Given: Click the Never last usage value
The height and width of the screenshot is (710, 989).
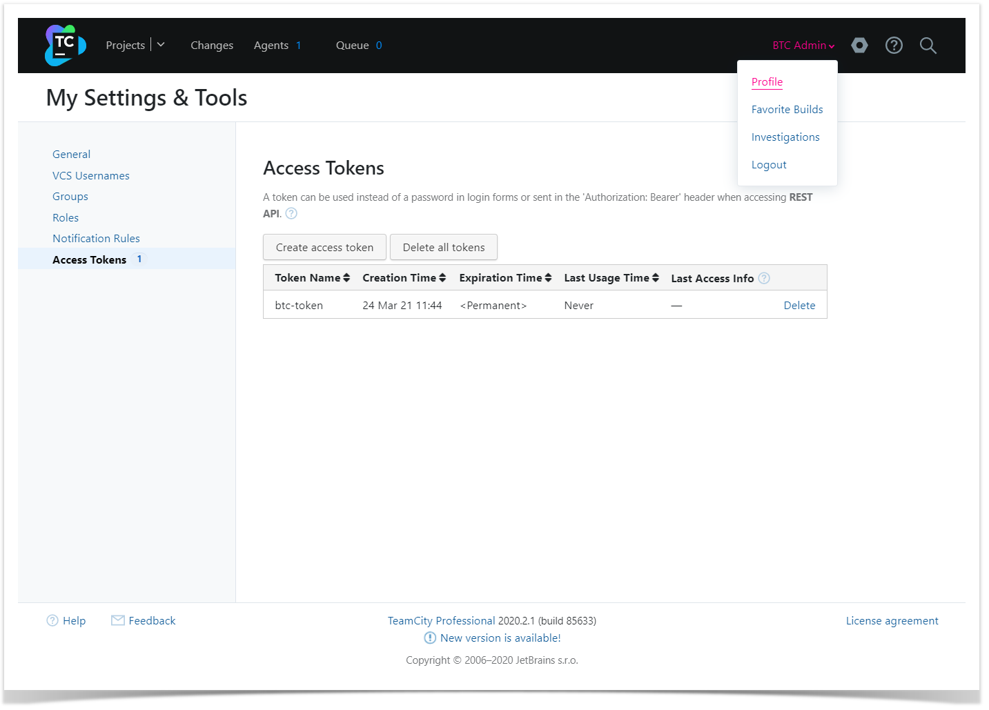Looking at the screenshot, I should tap(578, 305).
